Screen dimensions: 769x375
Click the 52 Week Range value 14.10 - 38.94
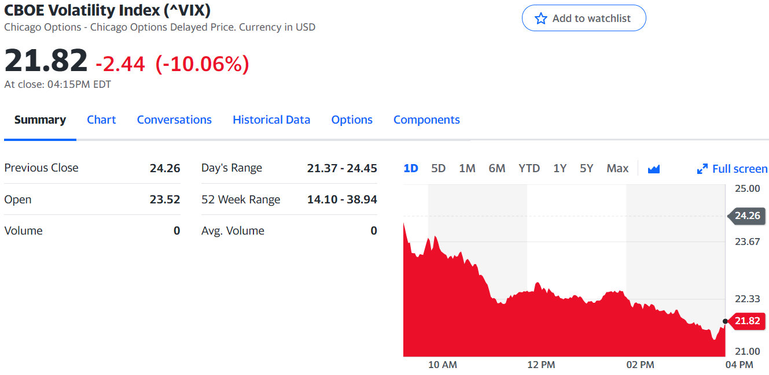[x=342, y=199]
